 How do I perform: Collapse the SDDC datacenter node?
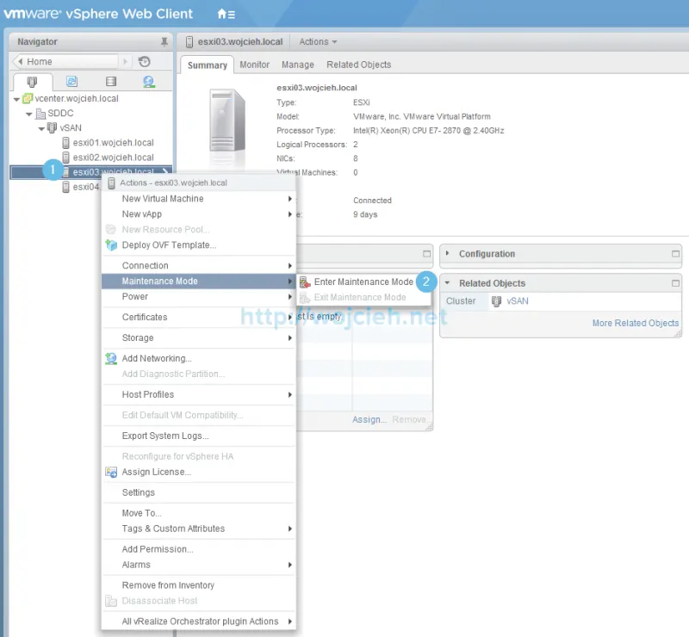click(x=28, y=113)
